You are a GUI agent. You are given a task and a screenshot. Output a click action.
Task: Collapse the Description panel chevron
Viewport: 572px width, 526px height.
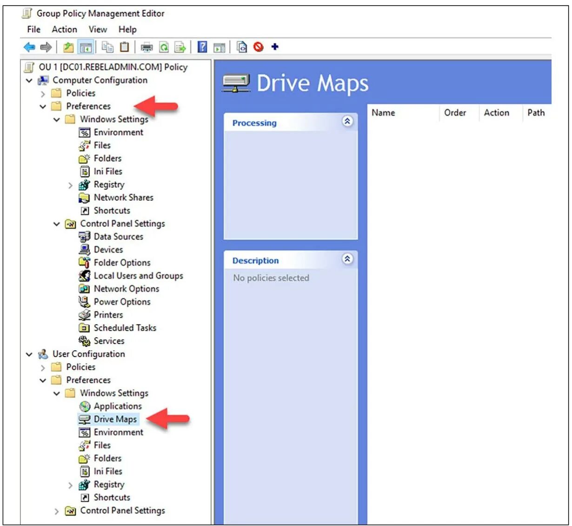click(347, 259)
